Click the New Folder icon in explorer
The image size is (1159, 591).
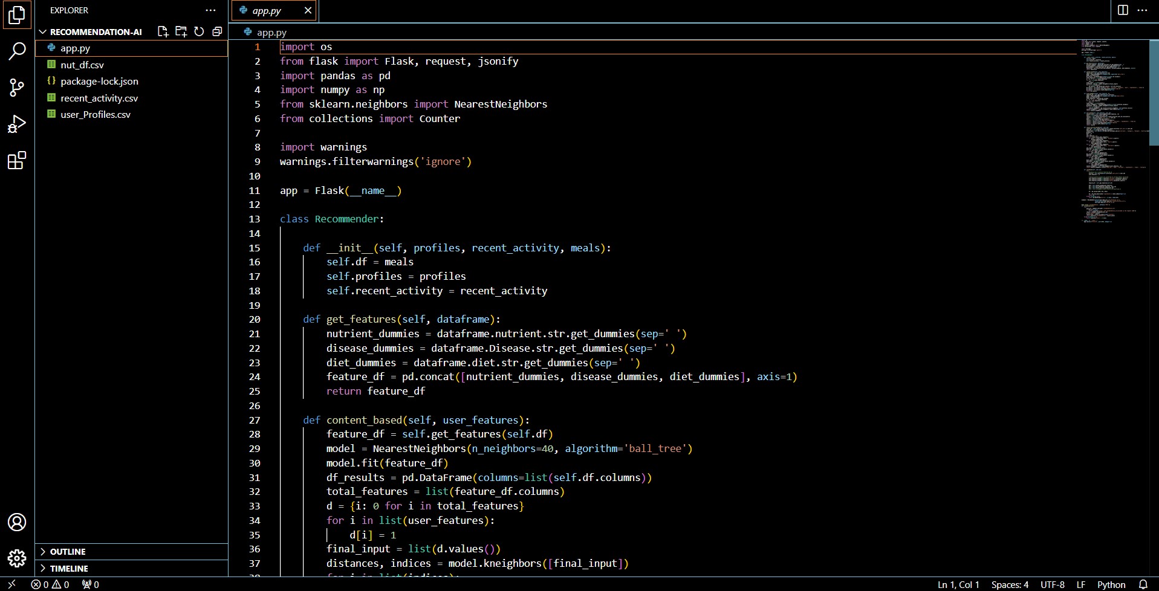(x=181, y=31)
